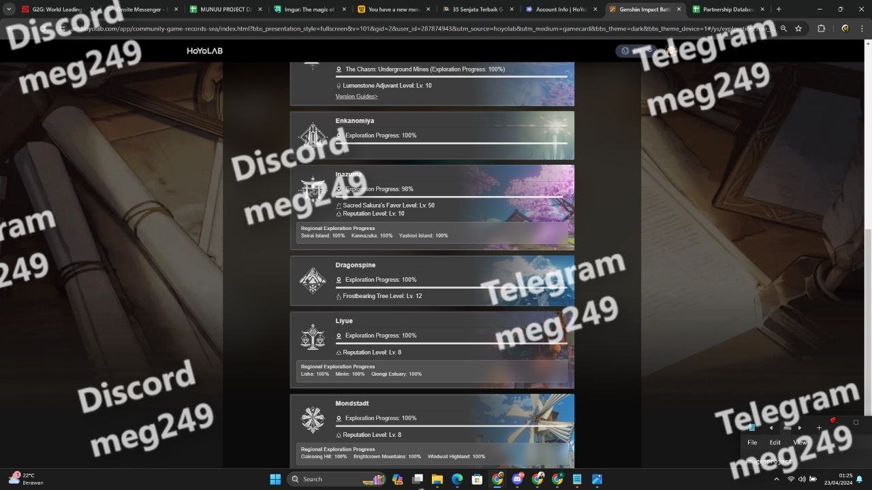Viewport: 872px width, 490px height.
Task: Open the browser tab search dropdown
Action: (9, 10)
